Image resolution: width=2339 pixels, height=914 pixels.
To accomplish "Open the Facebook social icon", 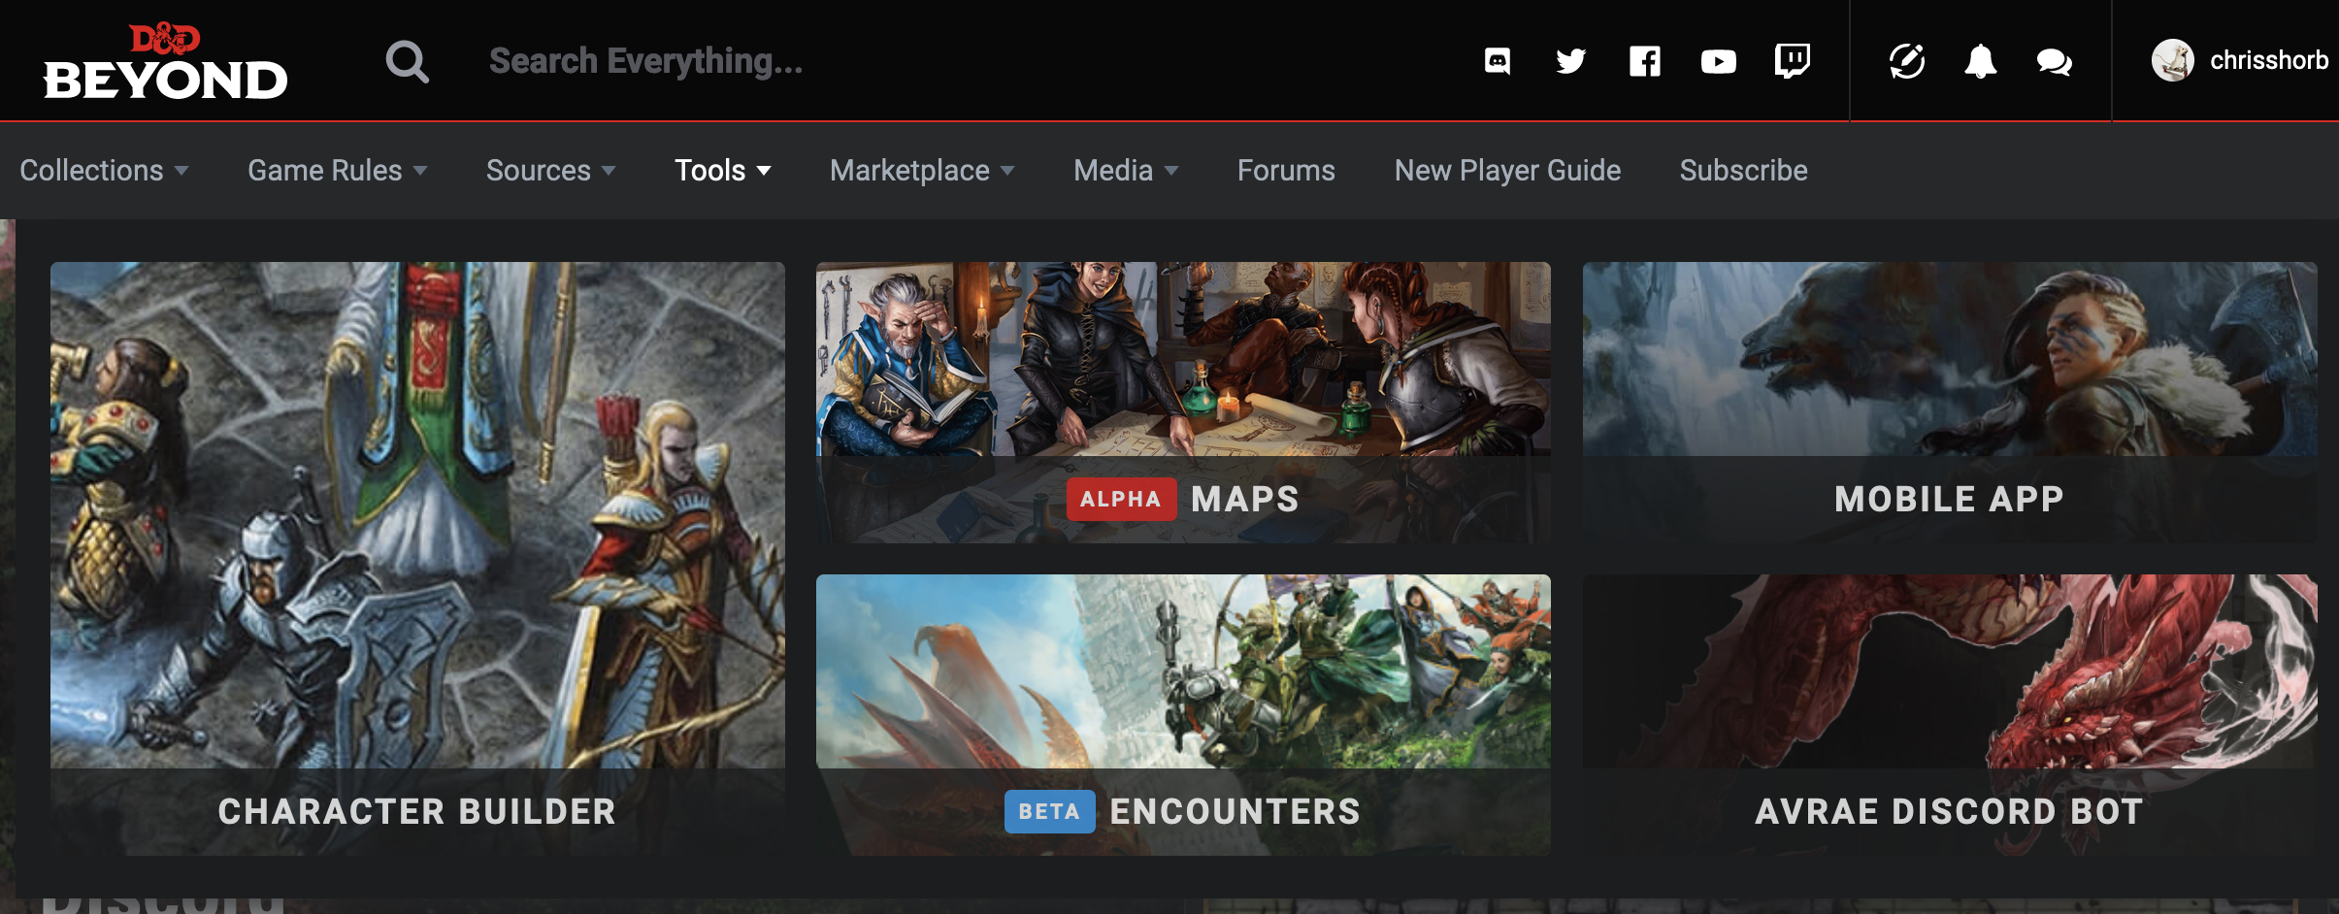I will click(x=1645, y=61).
